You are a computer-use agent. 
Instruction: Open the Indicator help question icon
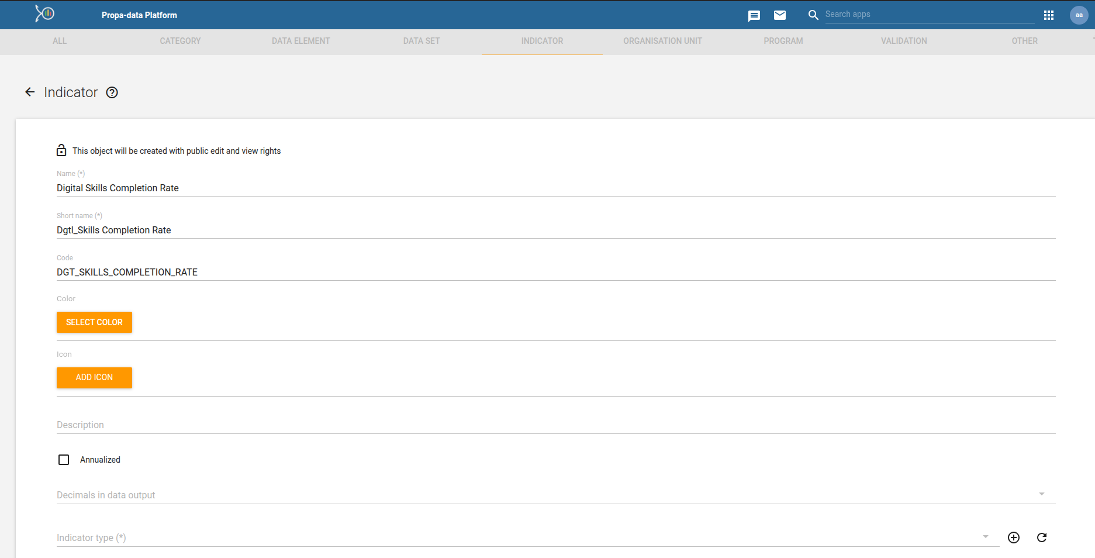point(112,92)
